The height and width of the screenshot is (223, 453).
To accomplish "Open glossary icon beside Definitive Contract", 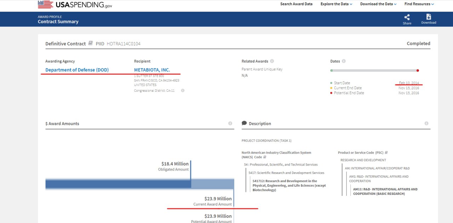I will click(x=91, y=43).
